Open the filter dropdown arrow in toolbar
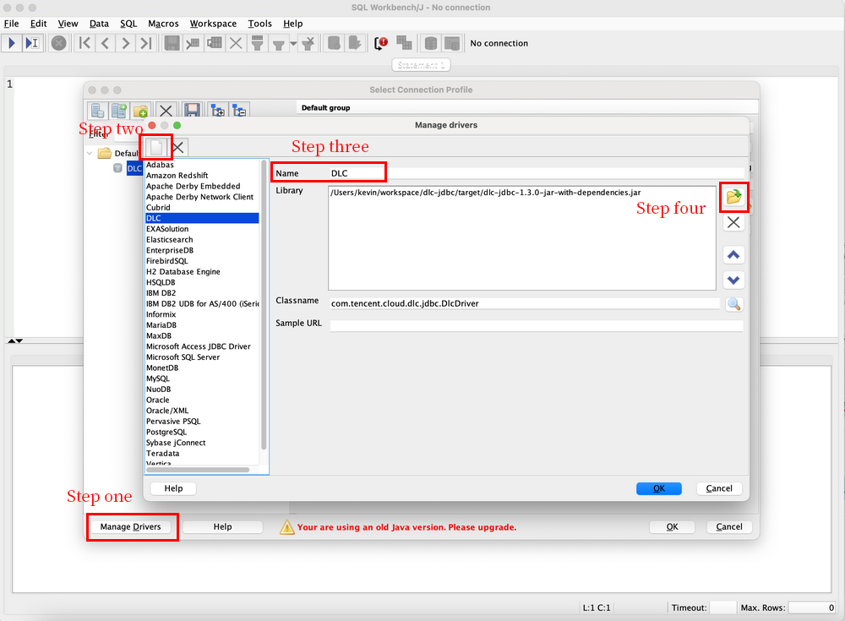The image size is (845, 621). coord(292,43)
